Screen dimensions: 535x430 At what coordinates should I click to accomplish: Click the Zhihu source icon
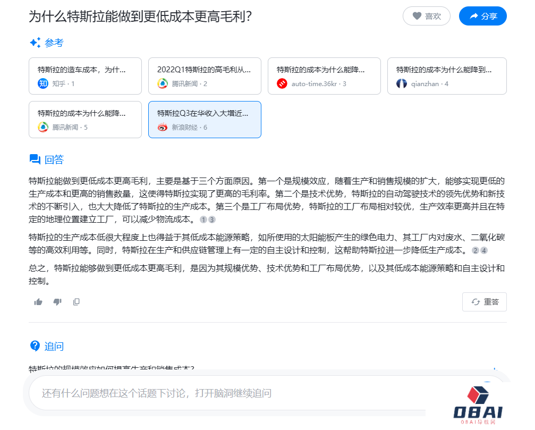click(x=43, y=83)
